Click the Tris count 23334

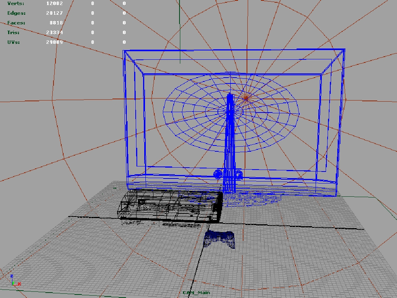tap(54, 33)
